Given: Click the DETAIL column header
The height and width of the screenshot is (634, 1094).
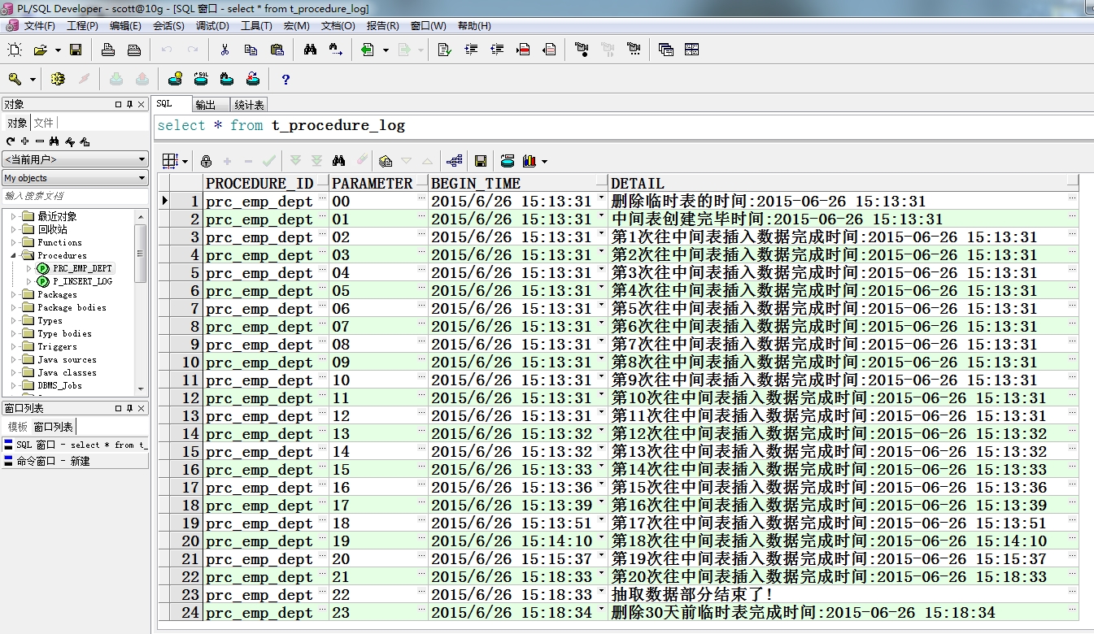Looking at the screenshot, I should [x=843, y=184].
